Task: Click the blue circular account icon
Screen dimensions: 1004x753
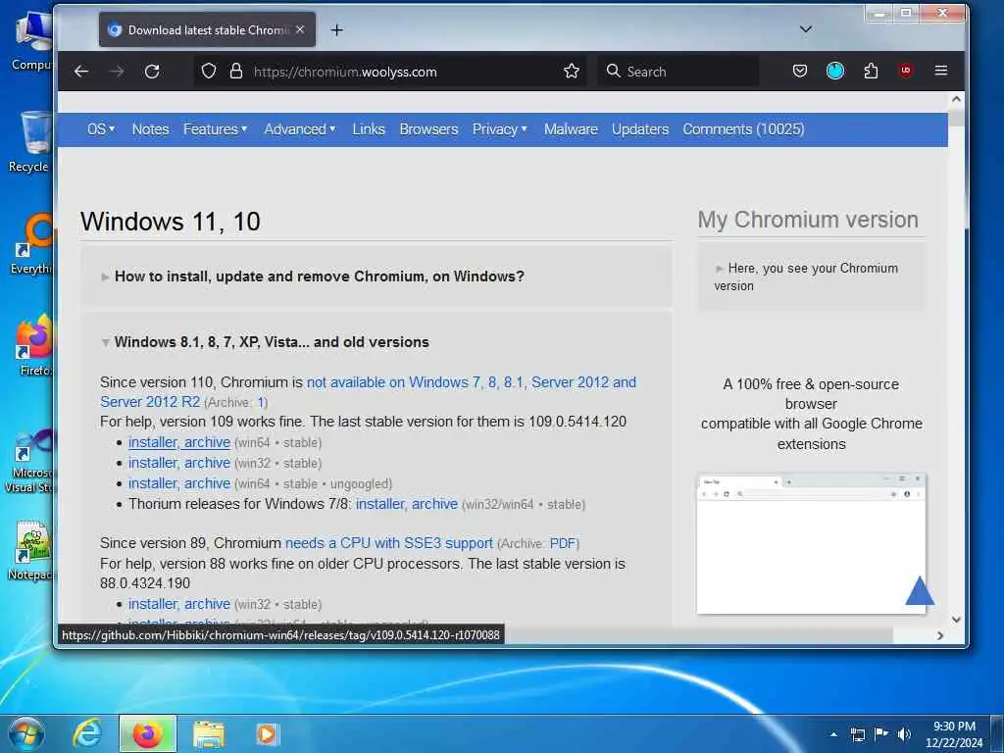Action: [x=835, y=71]
